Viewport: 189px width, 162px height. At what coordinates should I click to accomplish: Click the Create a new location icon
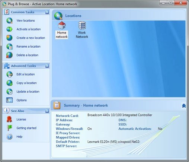pos(9,38)
